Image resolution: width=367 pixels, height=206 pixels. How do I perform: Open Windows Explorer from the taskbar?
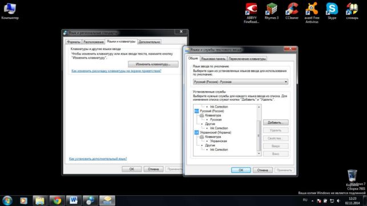click(41, 201)
